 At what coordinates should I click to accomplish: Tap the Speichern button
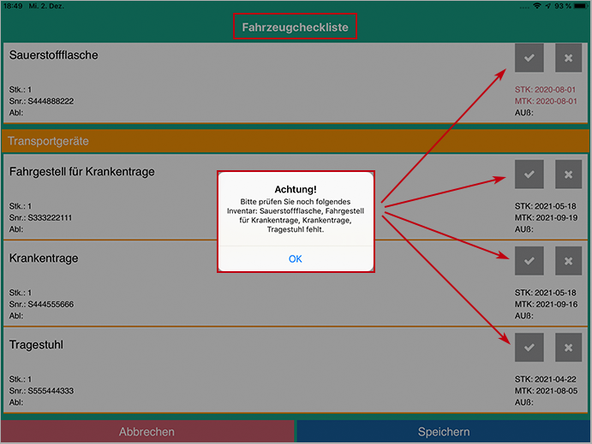(x=443, y=432)
